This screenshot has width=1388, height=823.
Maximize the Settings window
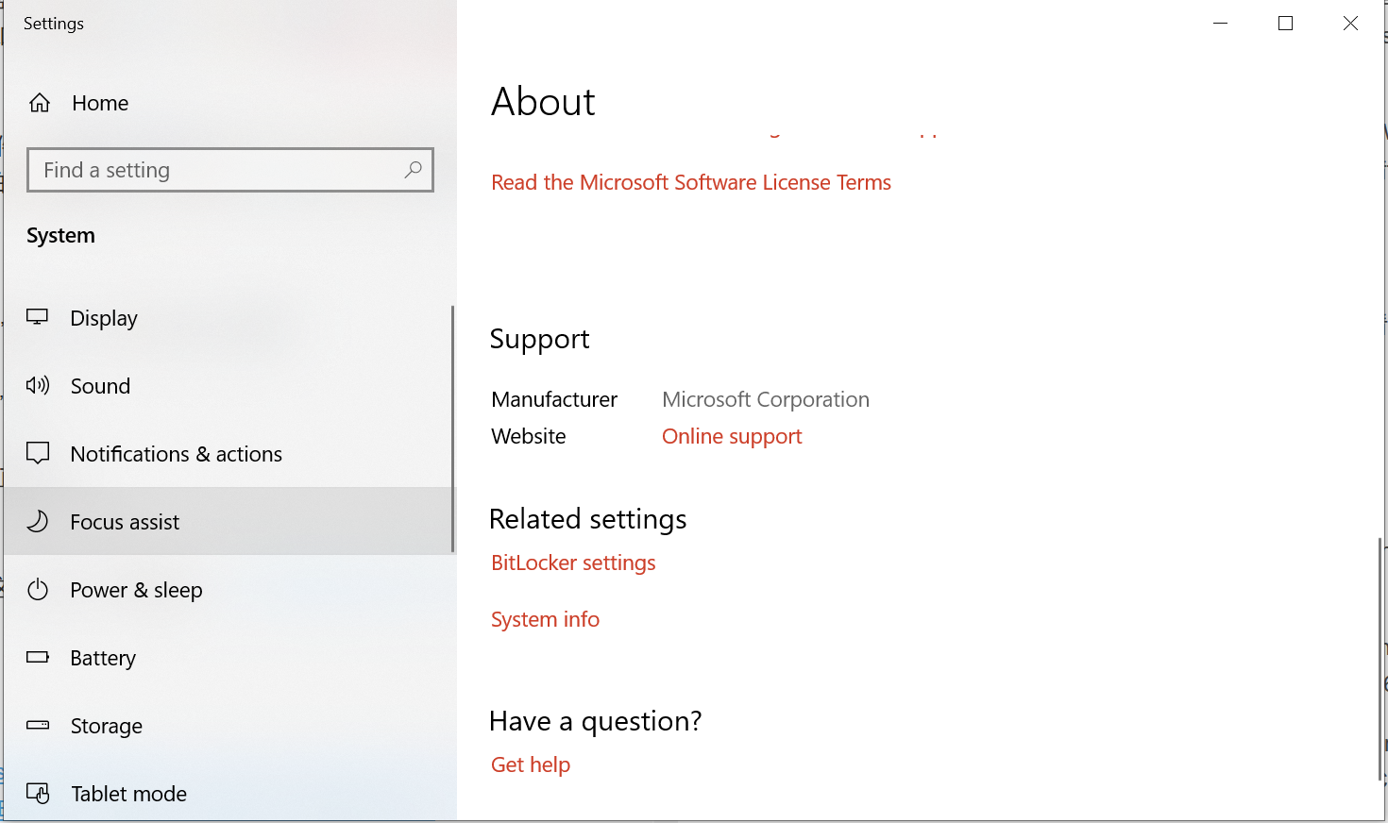[1285, 23]
